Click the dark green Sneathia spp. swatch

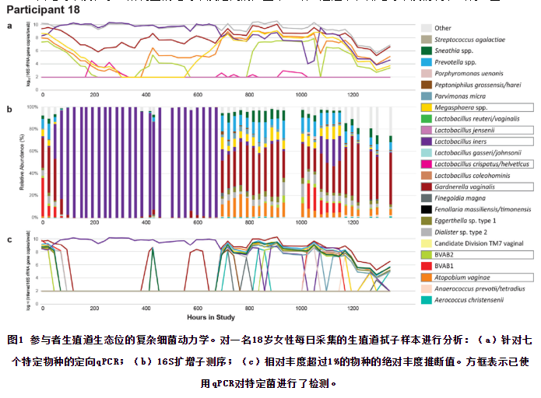pos(427,51)
